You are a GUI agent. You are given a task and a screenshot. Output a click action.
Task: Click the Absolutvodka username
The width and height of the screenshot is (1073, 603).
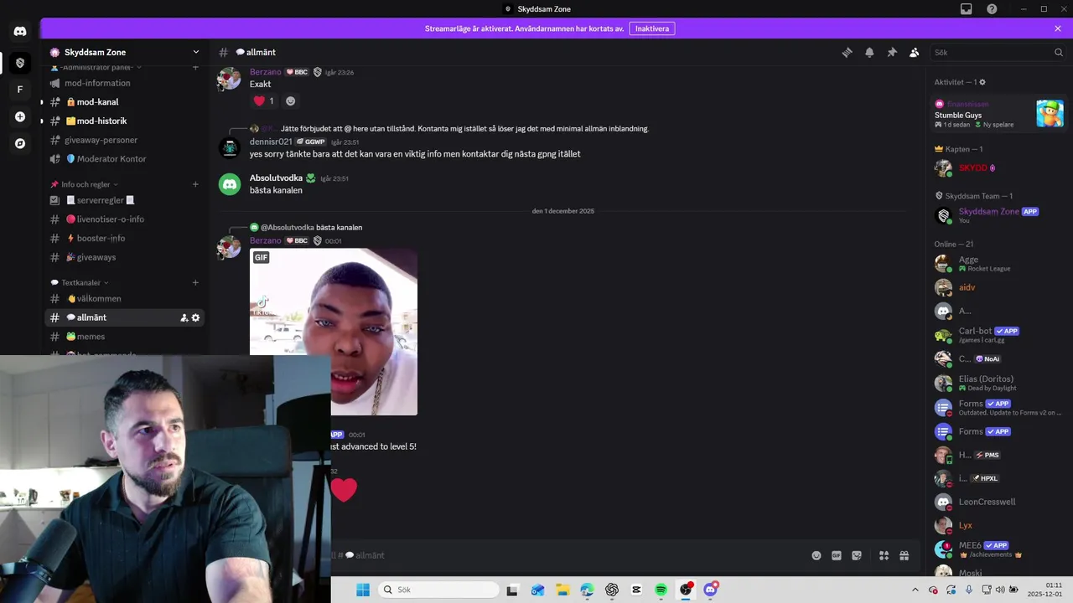click(x=276, y=178)
